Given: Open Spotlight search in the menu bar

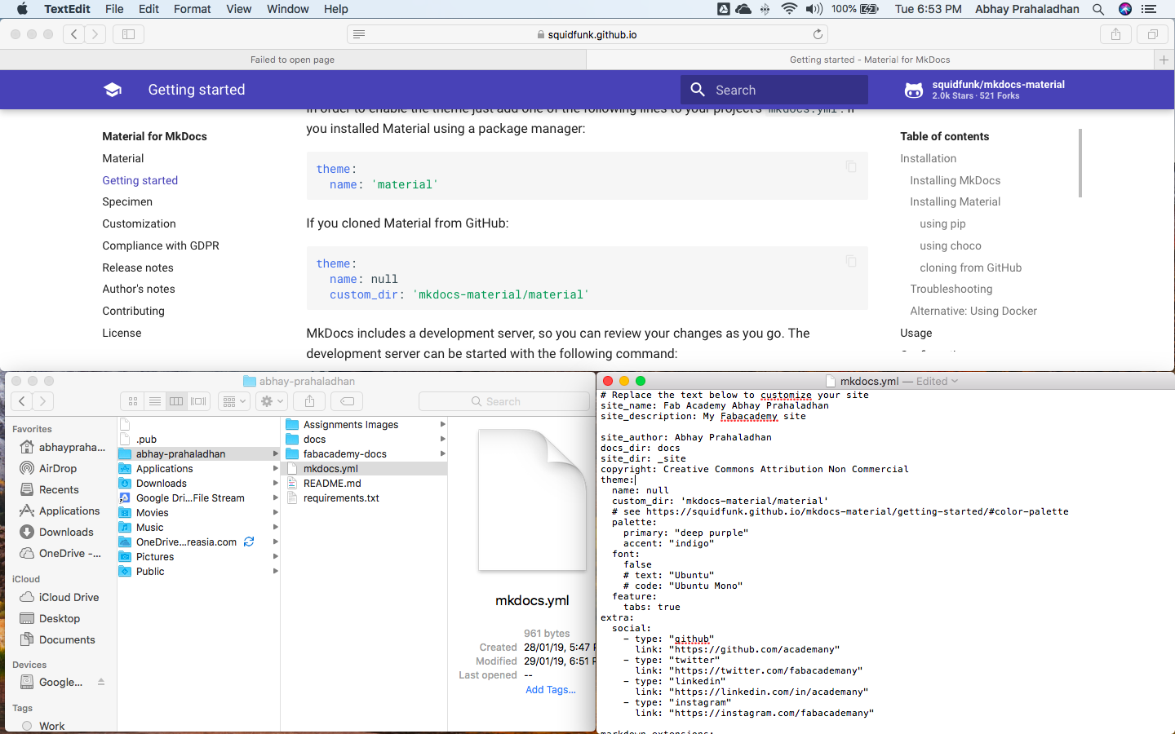Looking at the screenshot, I should [1098, 9].
